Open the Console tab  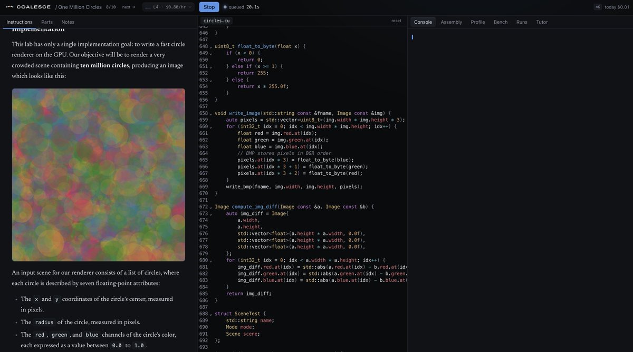coord(423,22)
